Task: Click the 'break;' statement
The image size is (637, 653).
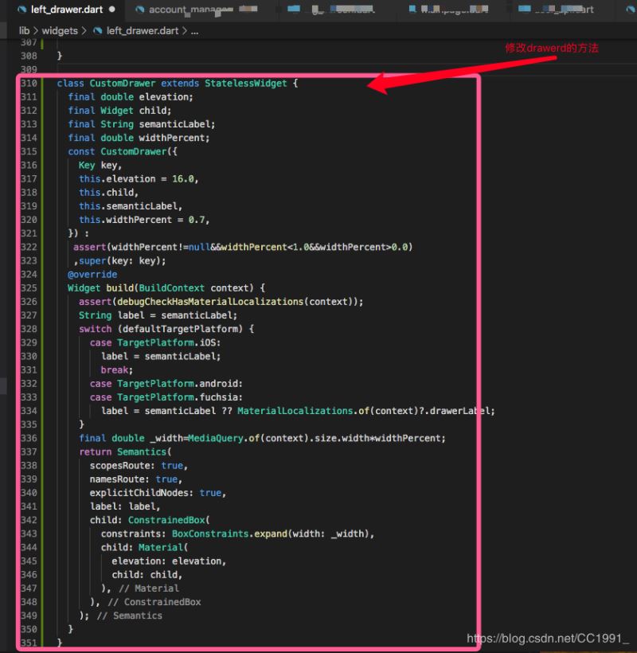Action: coord(116,370)
